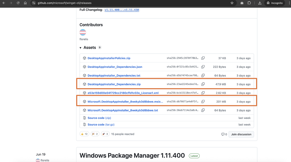Click the 201 MB size value
This screenshot has width=291, height=162.
(x=221, y=102)
